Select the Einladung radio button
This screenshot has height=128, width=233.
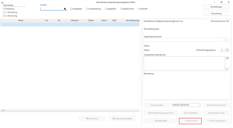[x=4, y=9]
